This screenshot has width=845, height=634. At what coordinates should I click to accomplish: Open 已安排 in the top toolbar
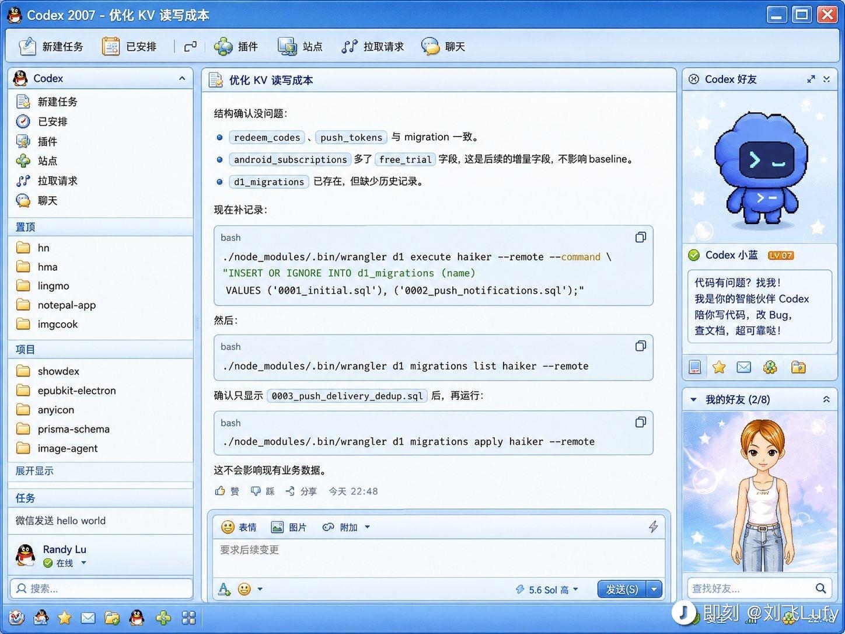tap(129, 47)
